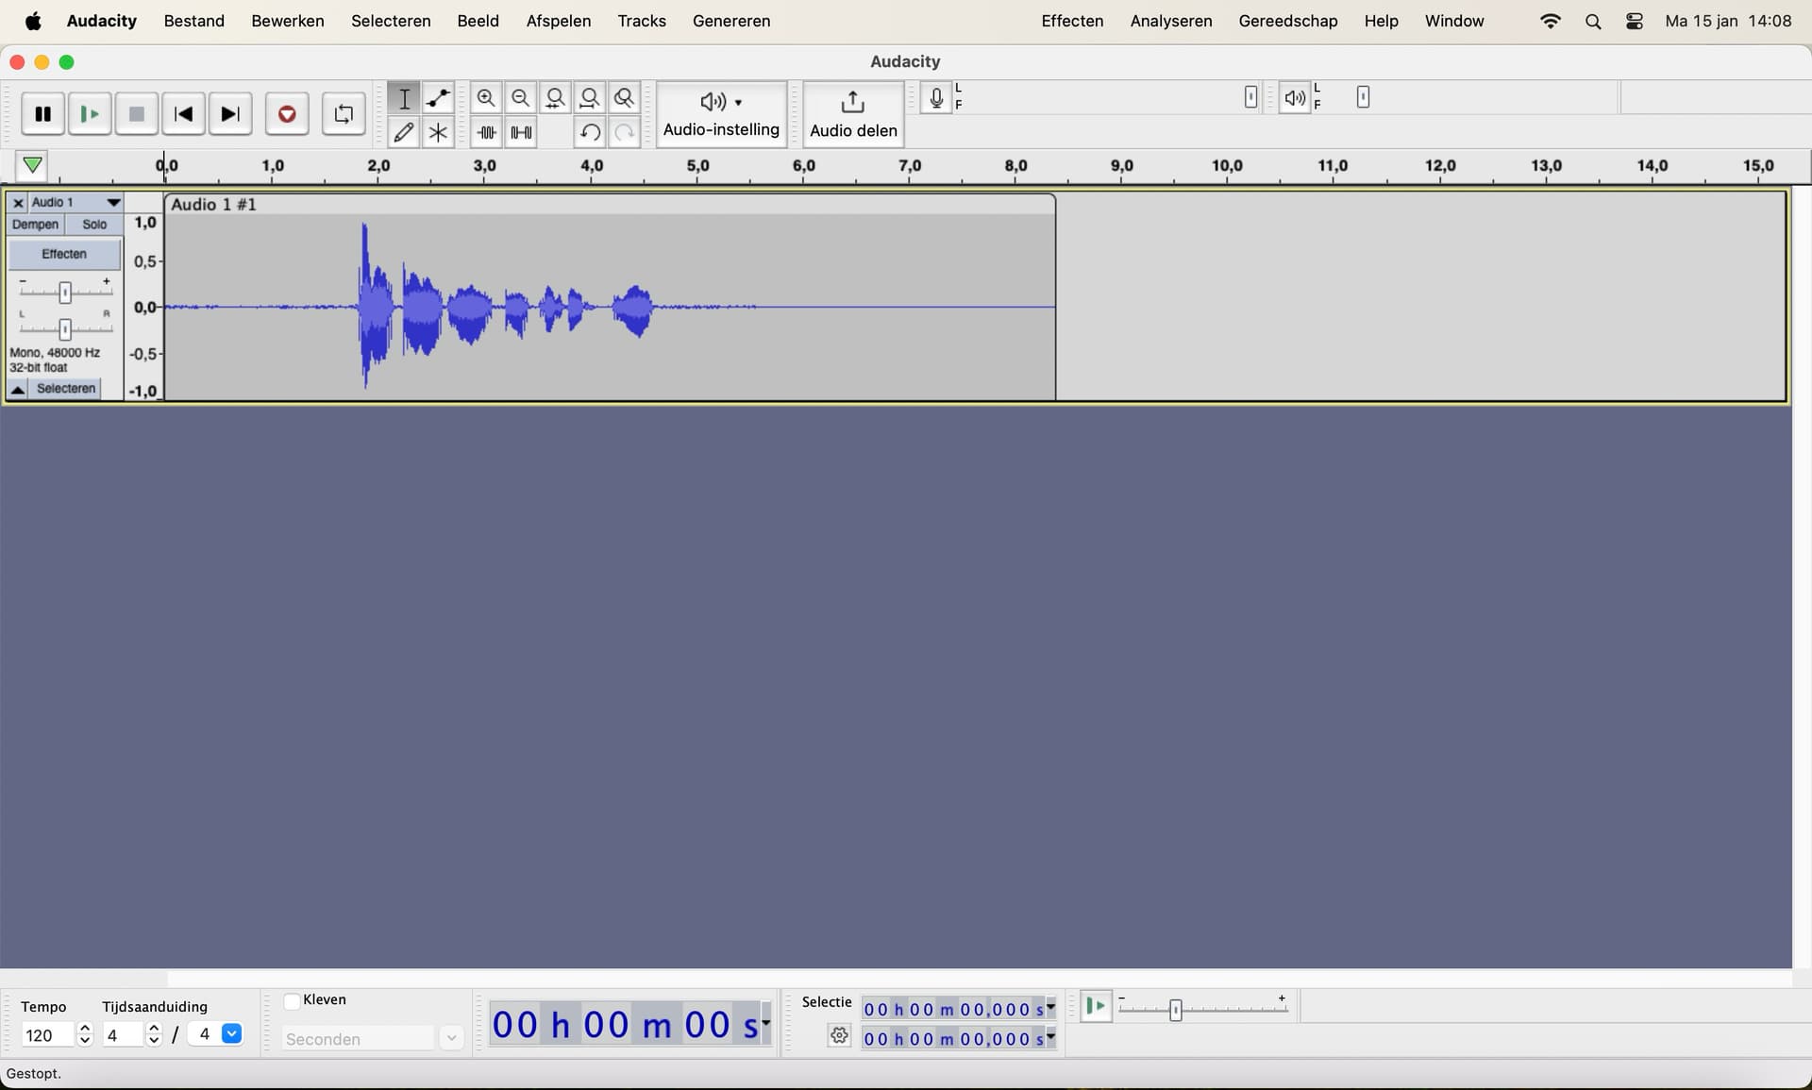
Task: Click the Undo arrow icon
Action: coord(590,132)
